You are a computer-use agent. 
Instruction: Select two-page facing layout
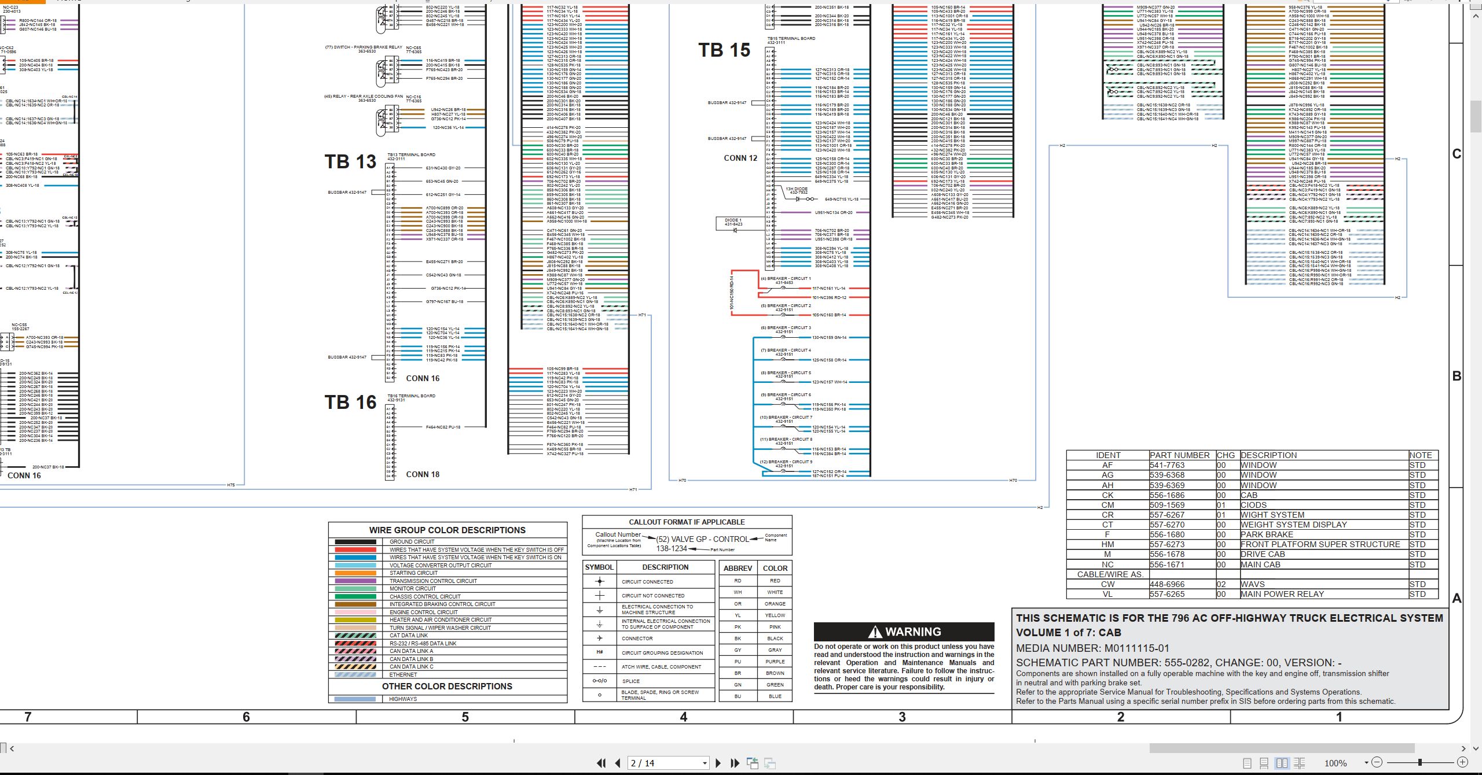tap(1282, 763)
